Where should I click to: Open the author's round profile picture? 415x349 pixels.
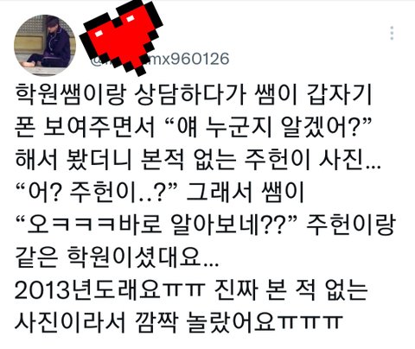[45, 45]
